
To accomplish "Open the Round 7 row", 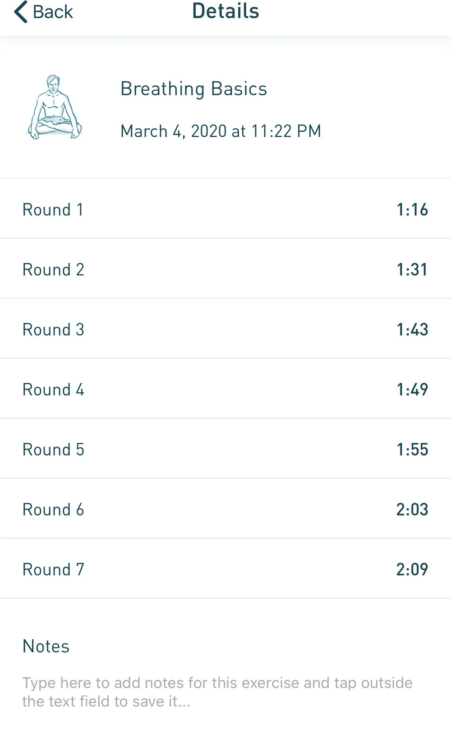I will [225, 569].
